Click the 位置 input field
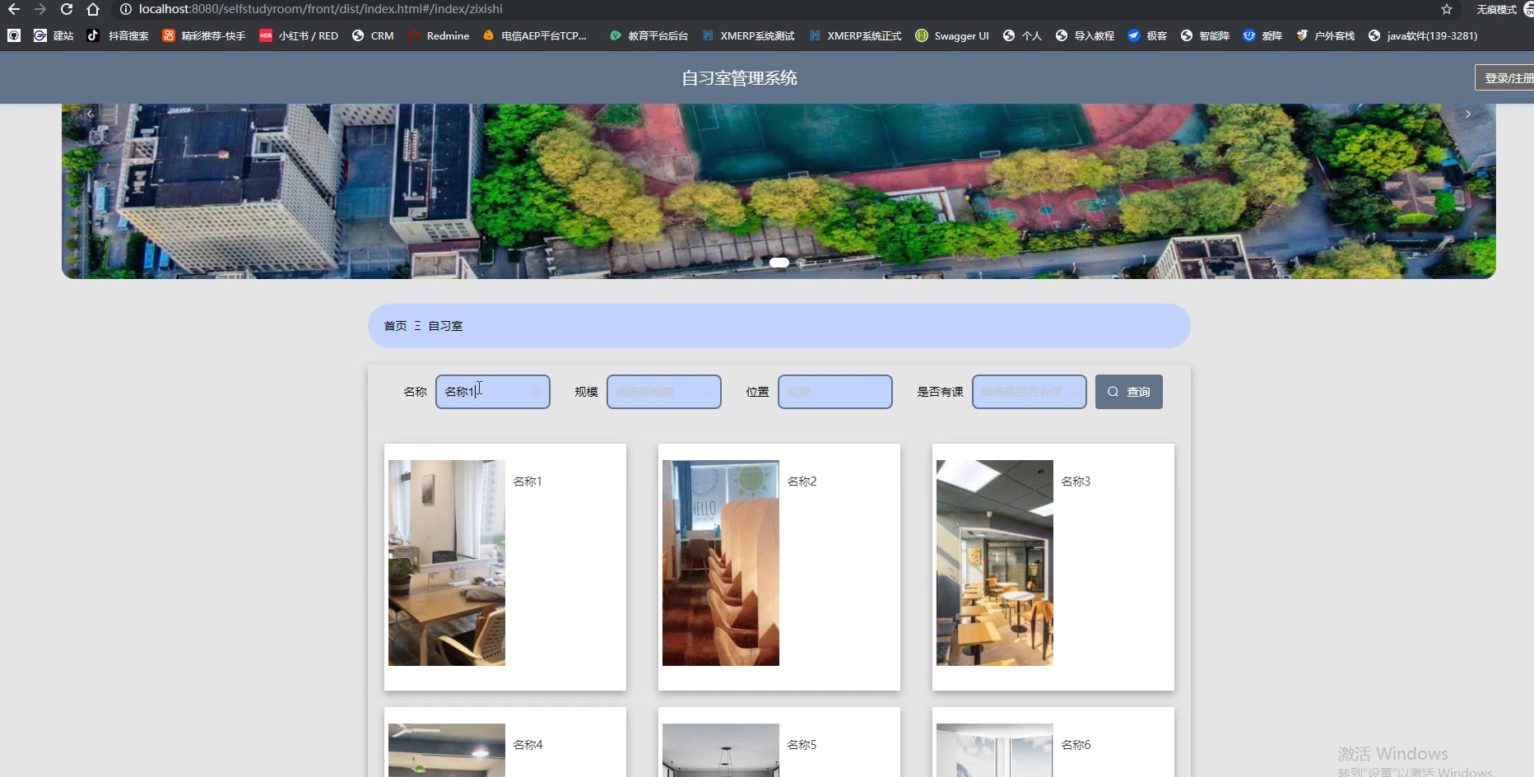Viewport: 1534px width, 777px height. pyautogui.click(x=835, y=392)
